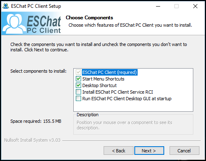Screen dimensions: 206x161
Task: Toggle the ESChat PC Client (required) checkbox
Action: 78,72
